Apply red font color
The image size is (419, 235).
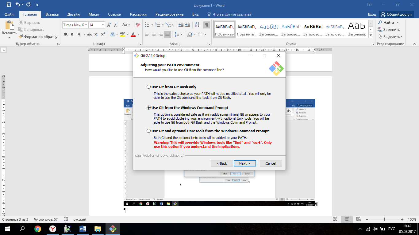pyautogui.click(x=133, y=34)
